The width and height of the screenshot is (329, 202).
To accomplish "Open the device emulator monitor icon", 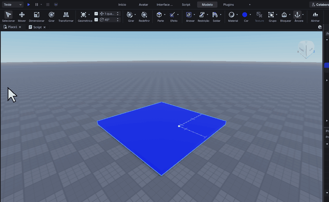I will [56, 5].
